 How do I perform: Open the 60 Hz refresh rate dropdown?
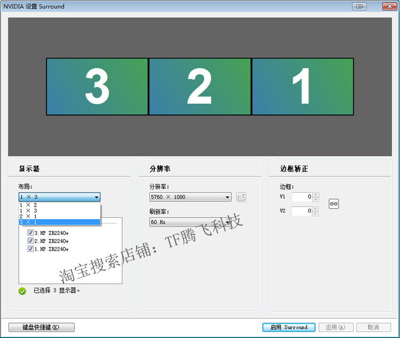coord(190,222)
